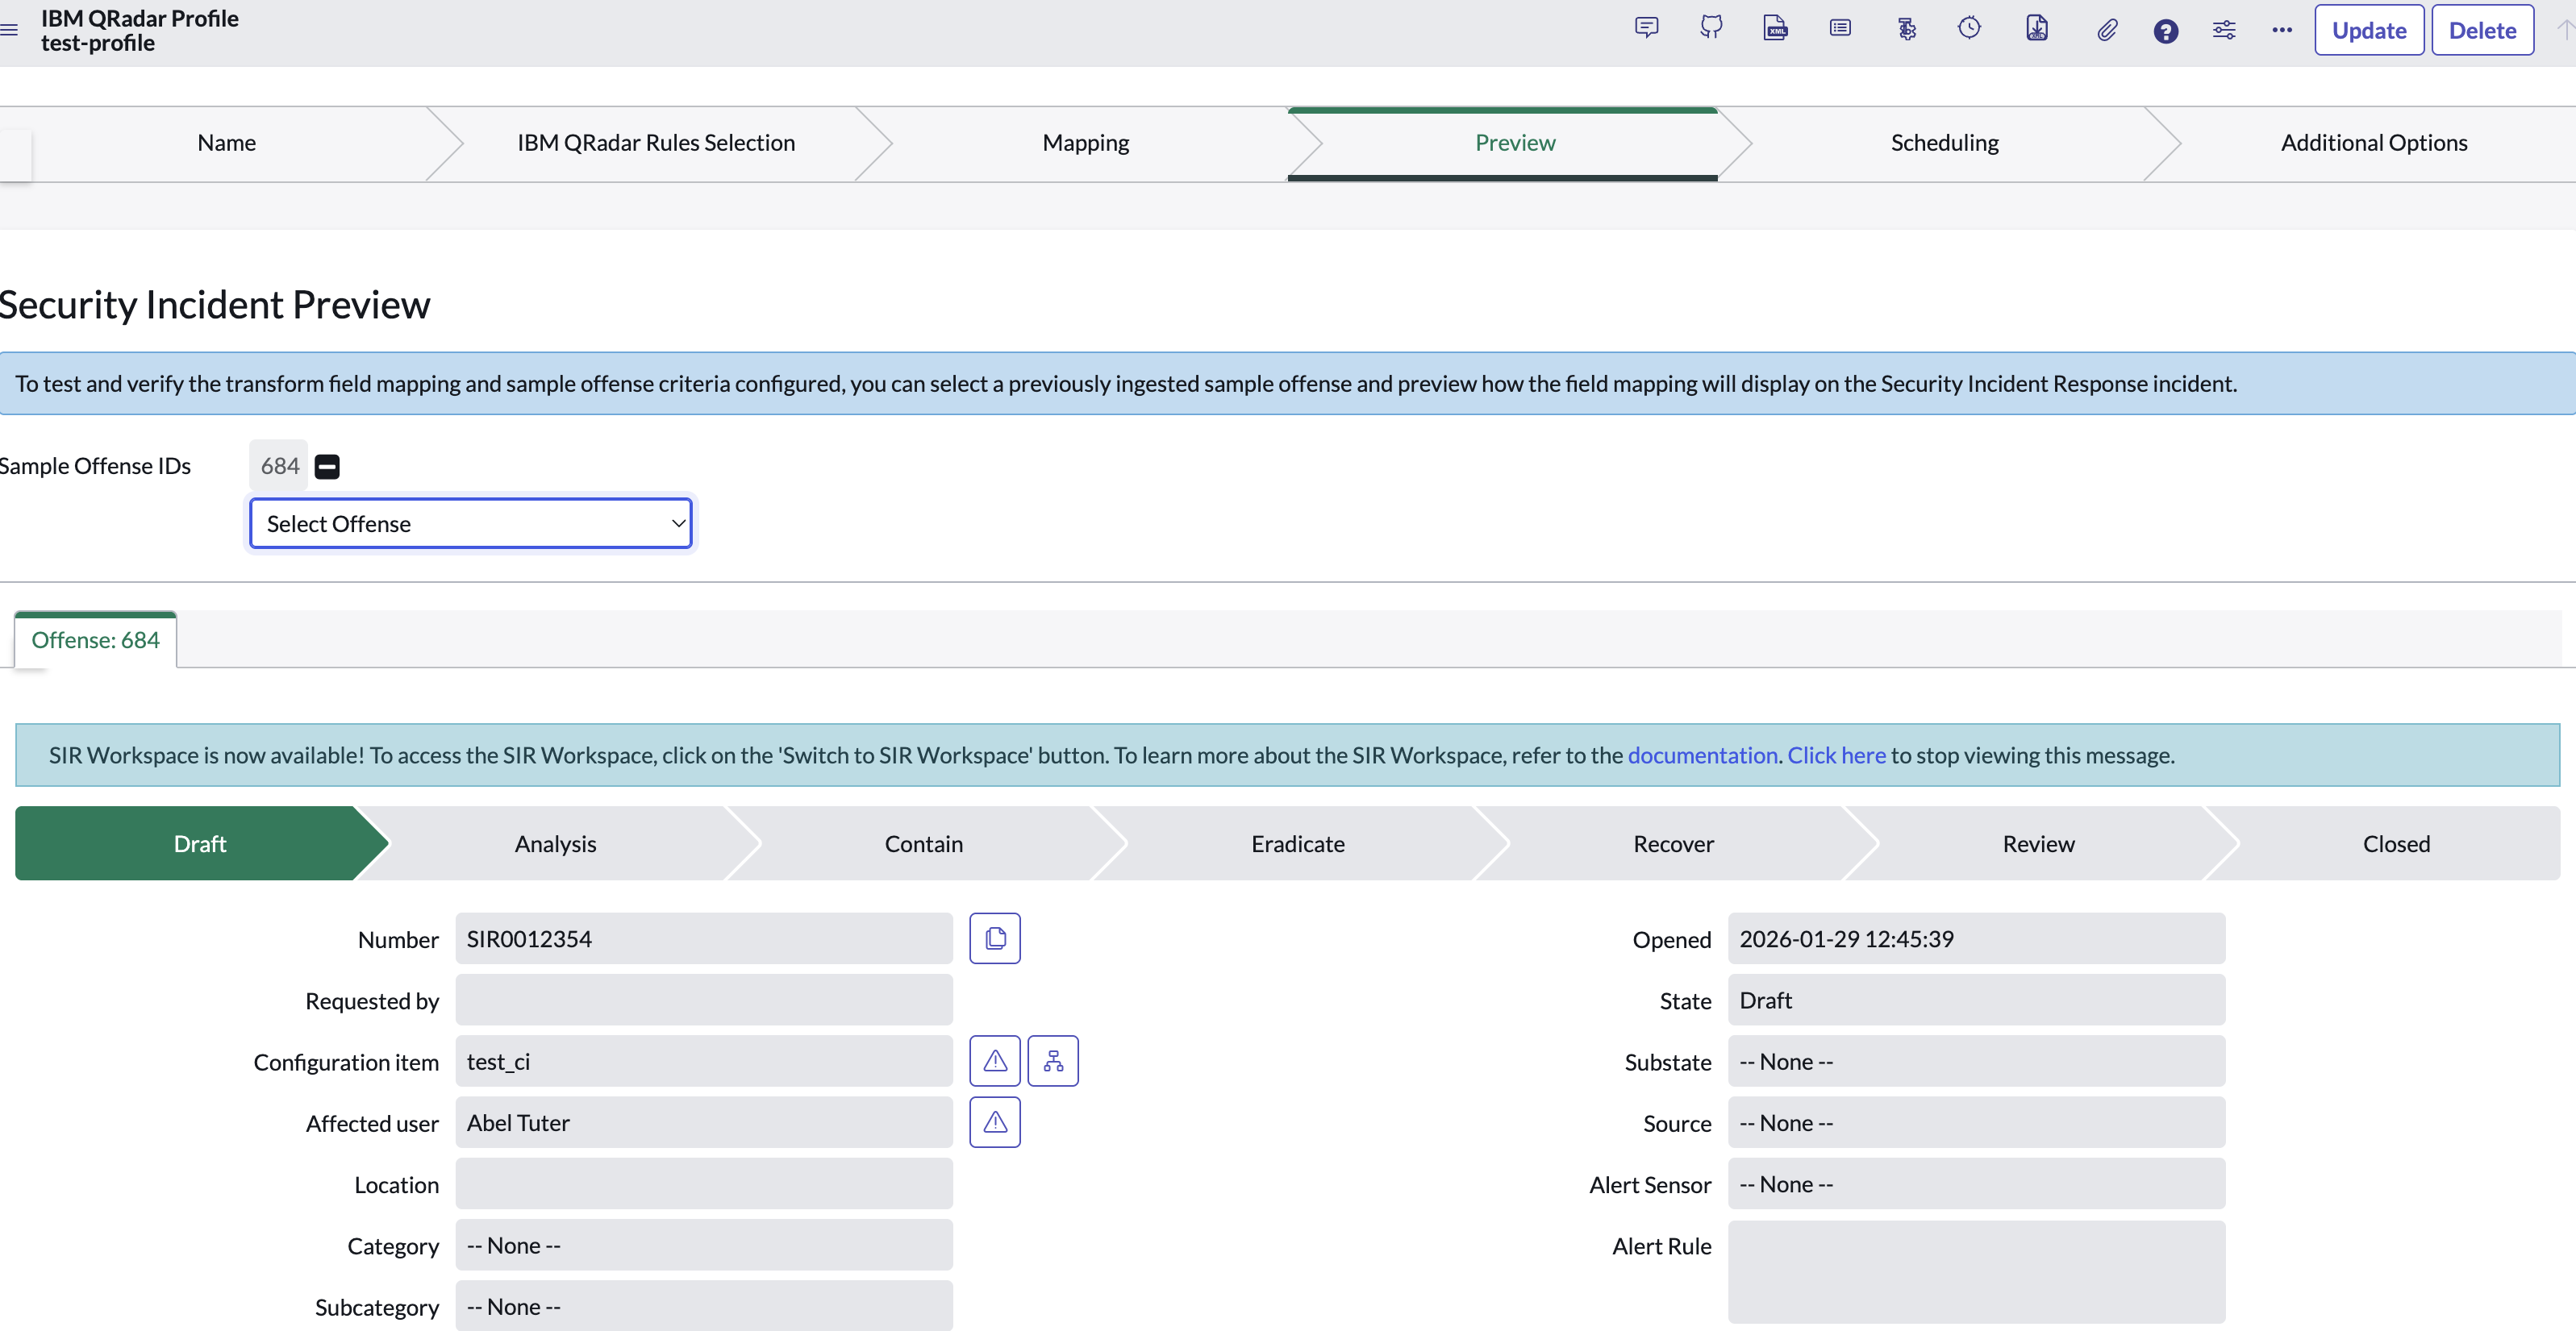Viewport: 2576px width, 1331px height.
Task: Open the Source dropdown
Action: [x=1976, y=1122]
